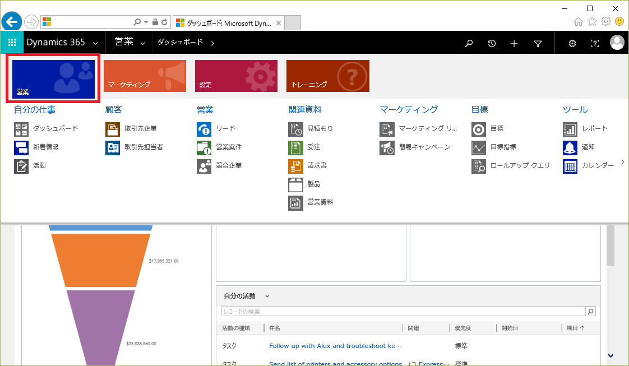This screenshot has height=366, width=629.
Task: Click the レコードの検索 search field
Action: [404, 312]
